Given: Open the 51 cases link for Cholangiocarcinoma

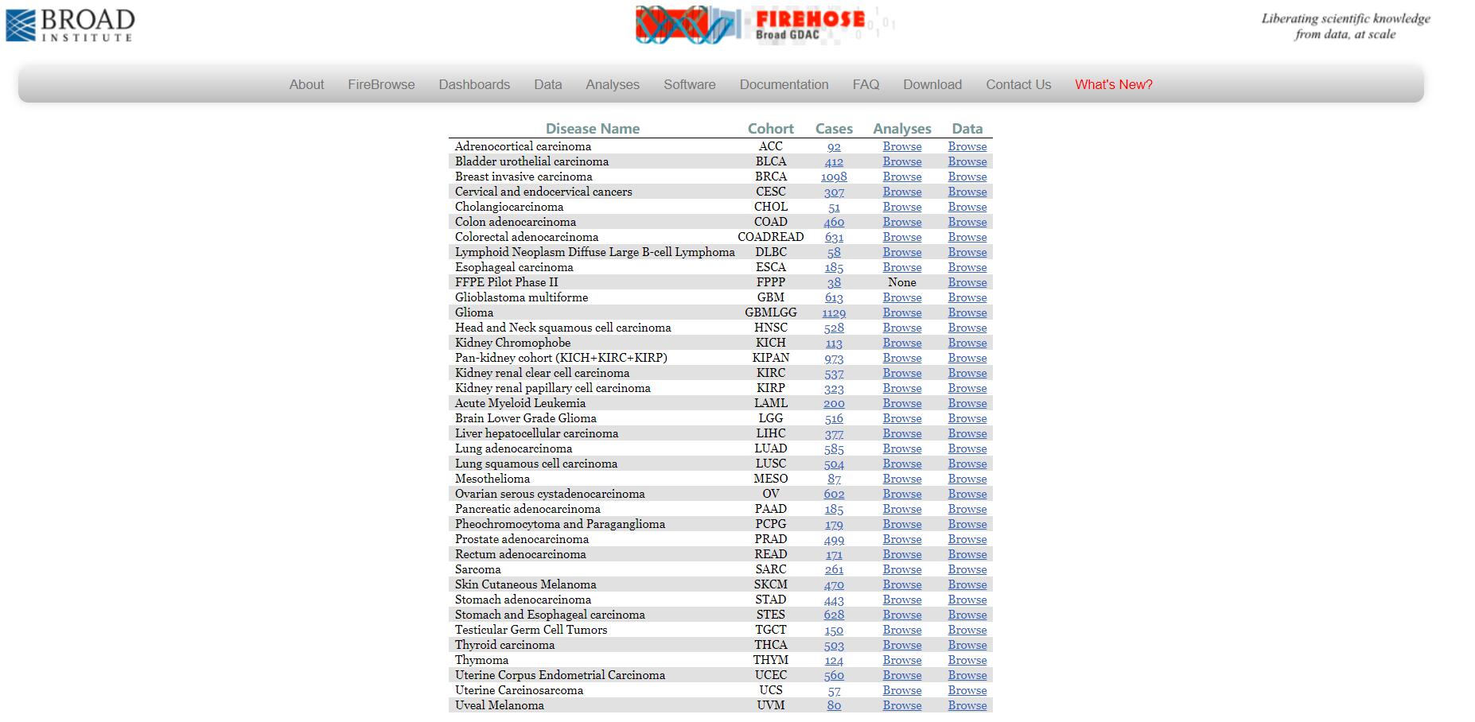Looking at the screenshot, I should (834, 207).
